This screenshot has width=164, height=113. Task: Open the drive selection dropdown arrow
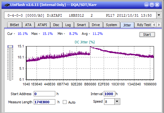click(159, 15)
